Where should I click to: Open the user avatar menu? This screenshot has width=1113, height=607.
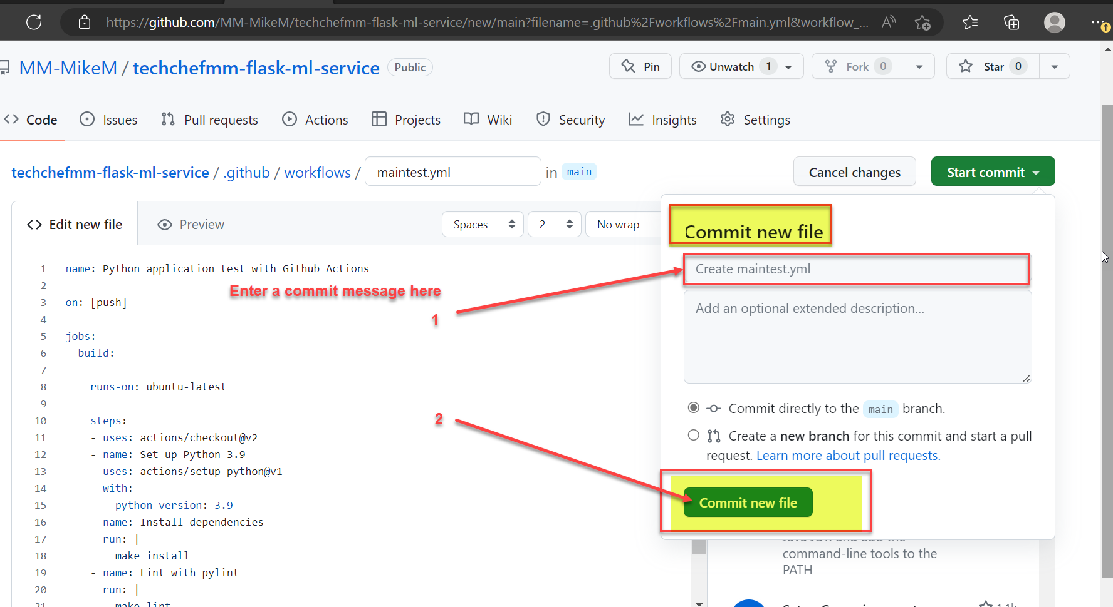(1054, 22)
